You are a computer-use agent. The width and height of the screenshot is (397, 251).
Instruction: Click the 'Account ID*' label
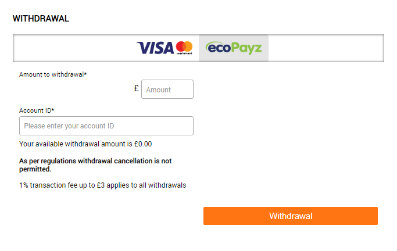(37, 110)
